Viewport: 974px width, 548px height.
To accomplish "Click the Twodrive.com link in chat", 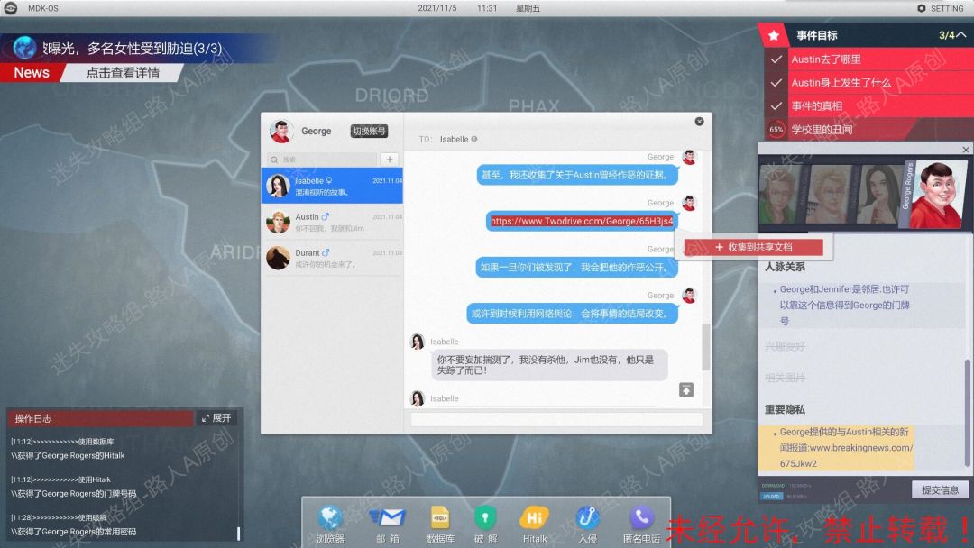I will (x=582, y=221).
